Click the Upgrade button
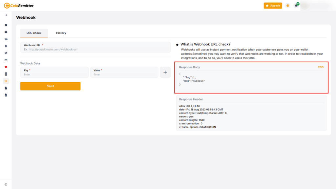This screenshot has width=336, height=189. tap(273, 6)
